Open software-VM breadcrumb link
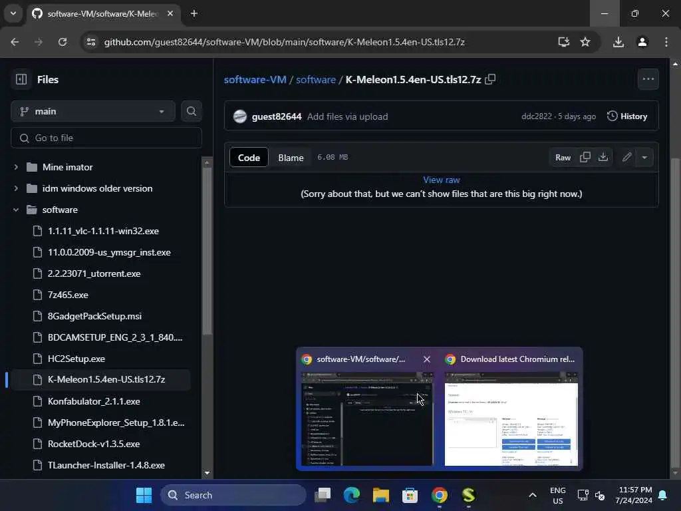This screenshot has height=511, width=681. coord(255,80)
